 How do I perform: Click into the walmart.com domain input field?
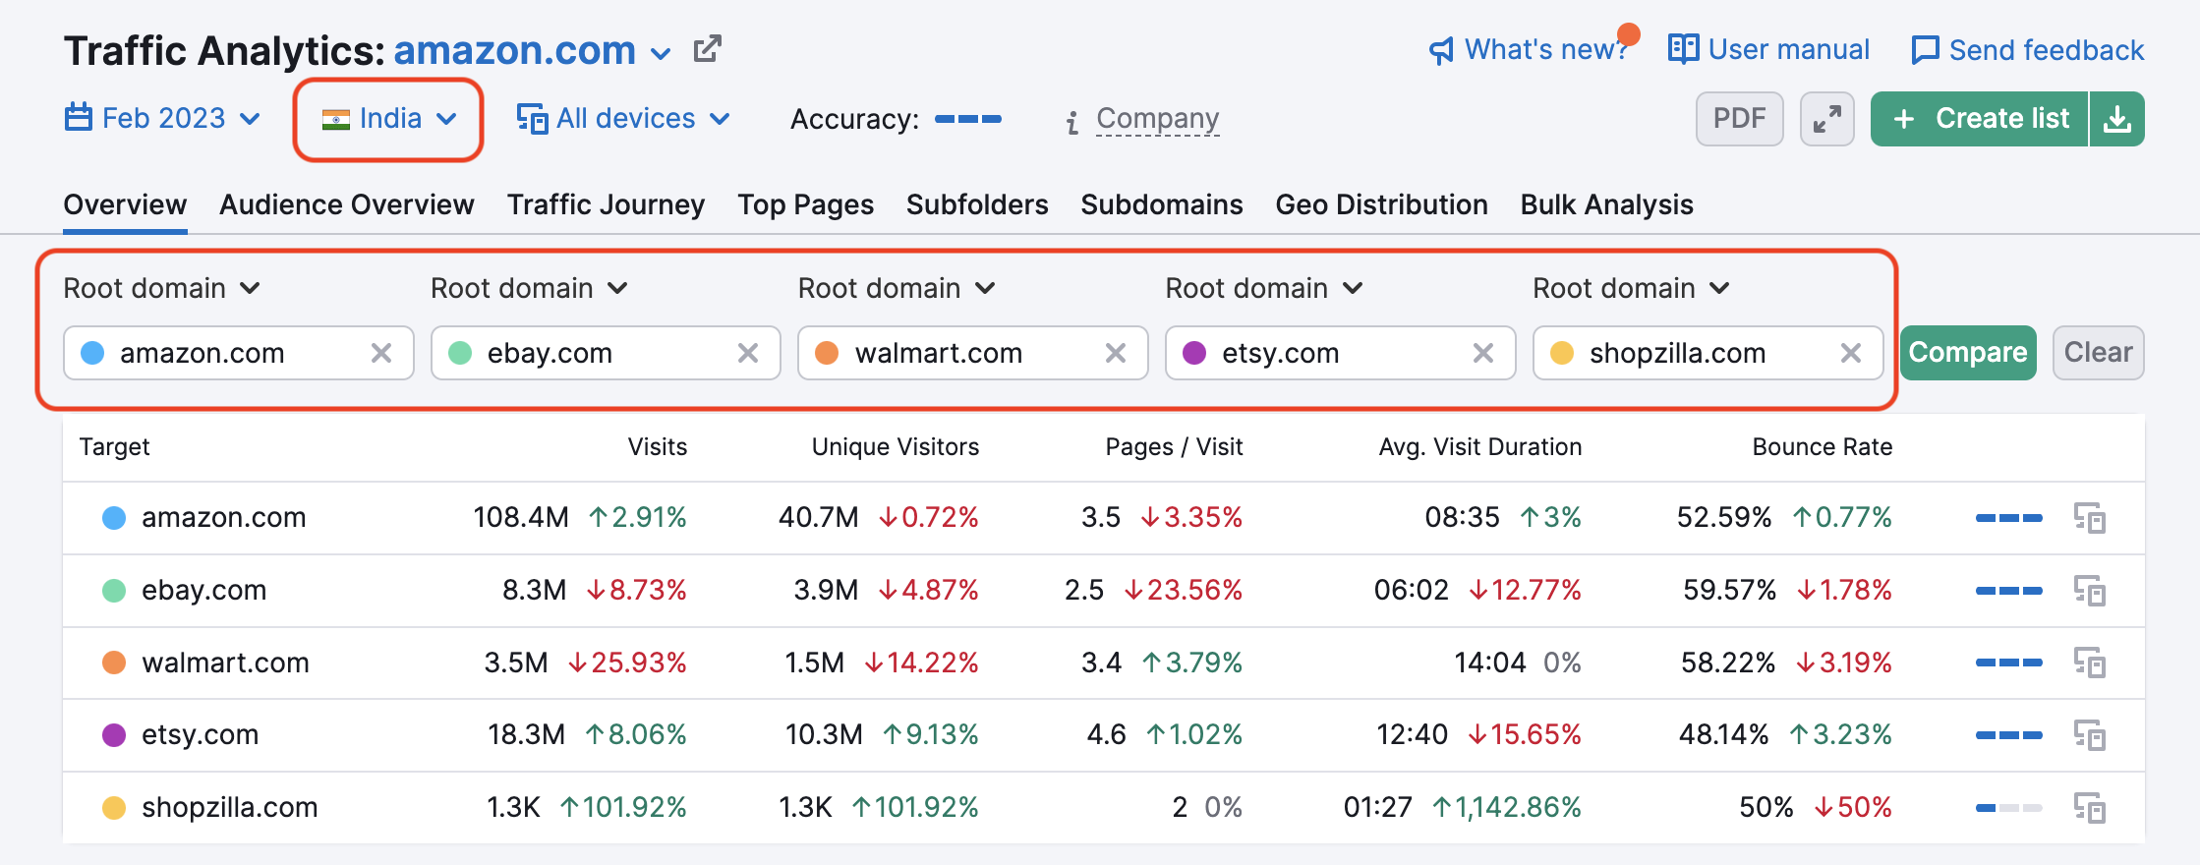[x=973, y=353]
